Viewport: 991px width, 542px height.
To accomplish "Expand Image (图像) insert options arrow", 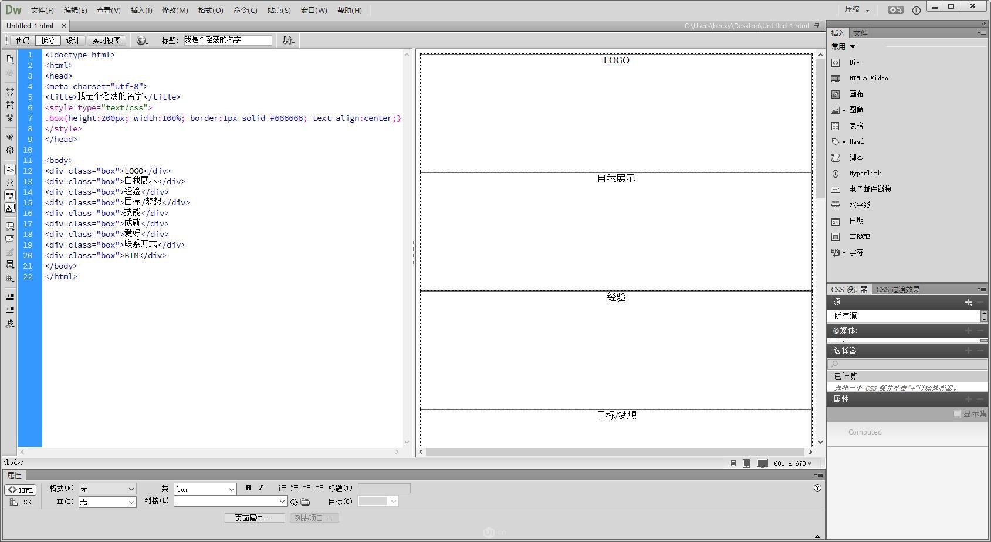I will pyautogui.click(x=844, y=110).
